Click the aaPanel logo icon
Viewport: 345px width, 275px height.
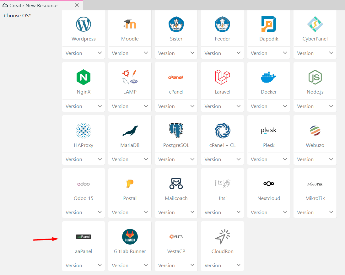[84, 237]
